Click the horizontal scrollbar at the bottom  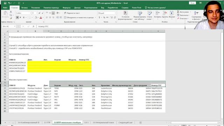195,122
